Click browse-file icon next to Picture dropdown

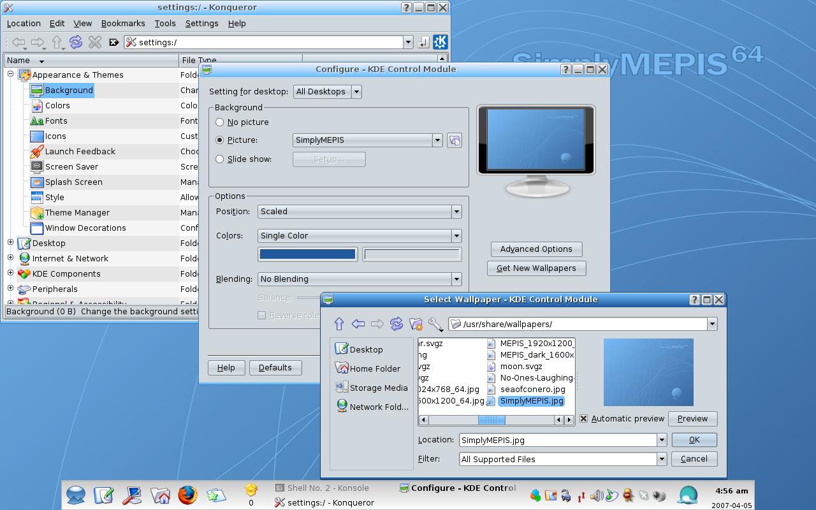click(454, 140)
